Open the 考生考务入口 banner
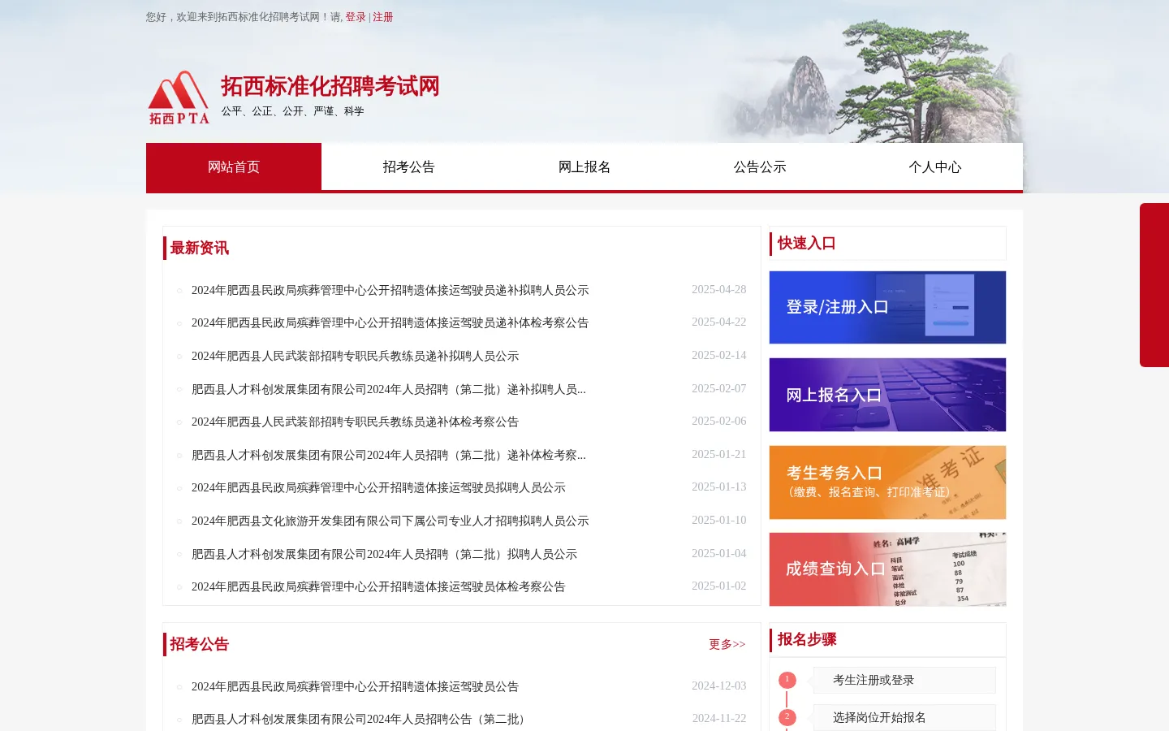 click(x=887, y=482)
